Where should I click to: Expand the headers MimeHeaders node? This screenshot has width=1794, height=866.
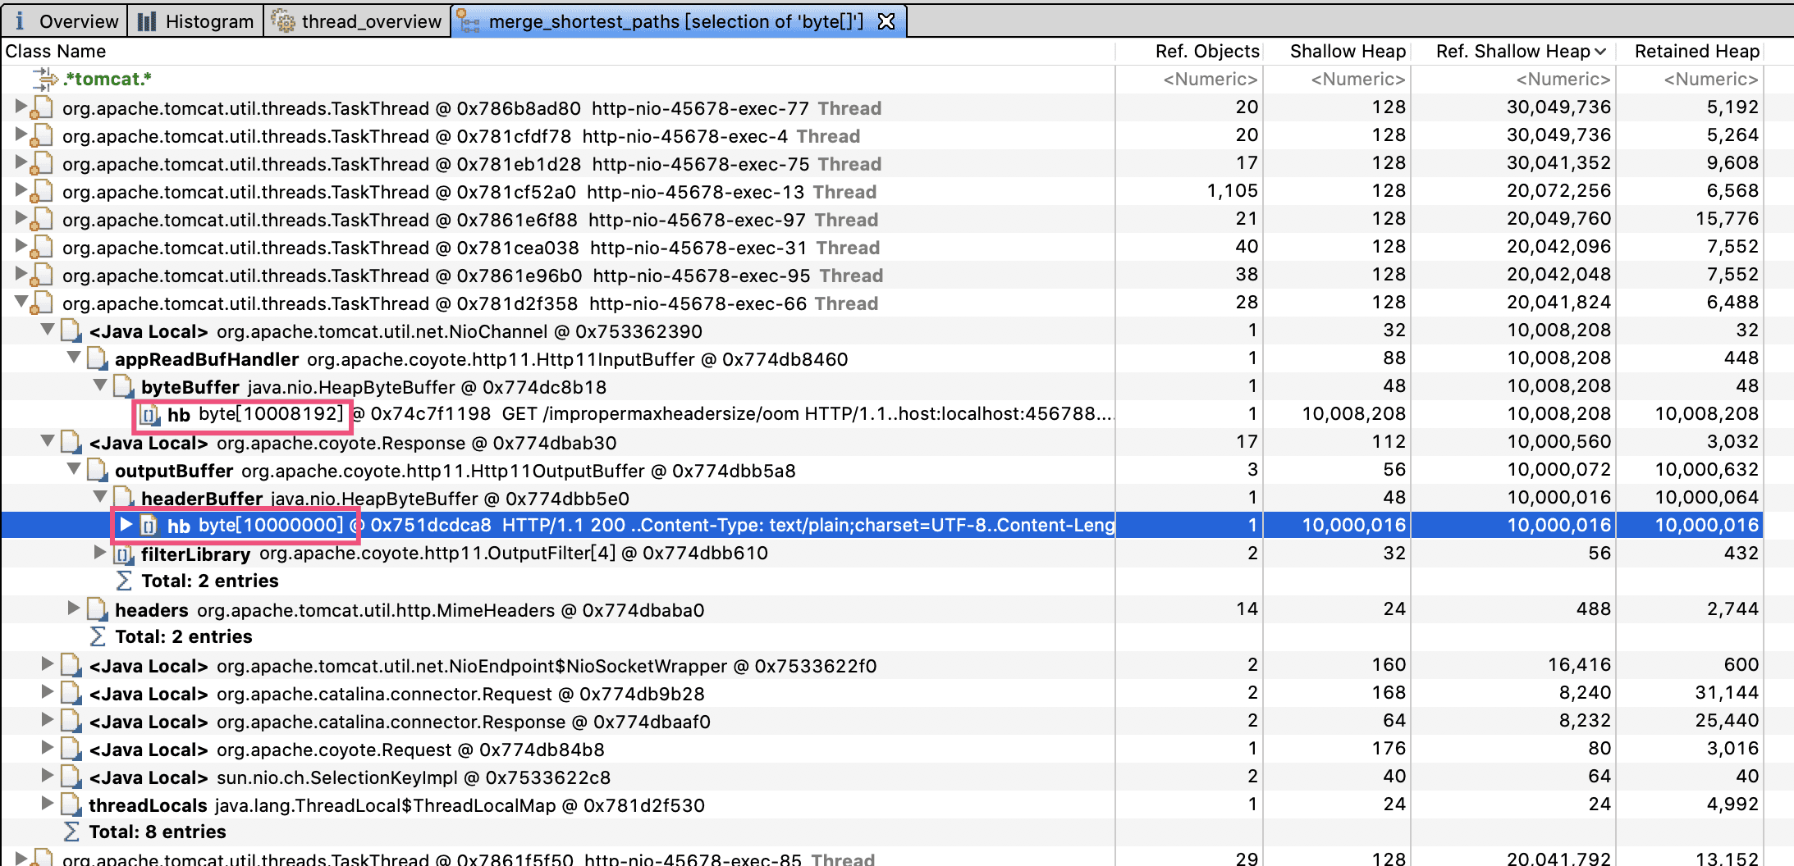coord(74,609)
